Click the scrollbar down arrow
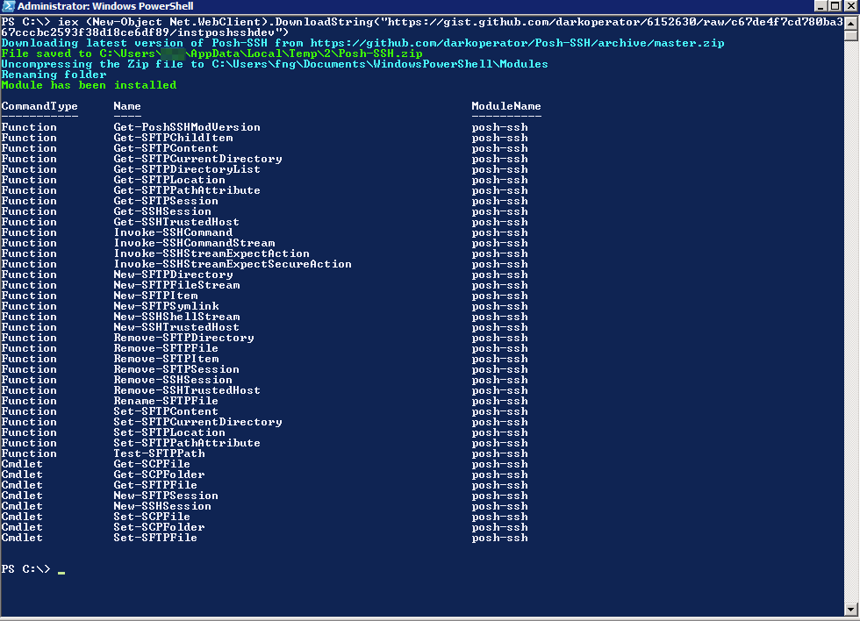The width and height of the screenshot is (860, 621). [850, 609]
